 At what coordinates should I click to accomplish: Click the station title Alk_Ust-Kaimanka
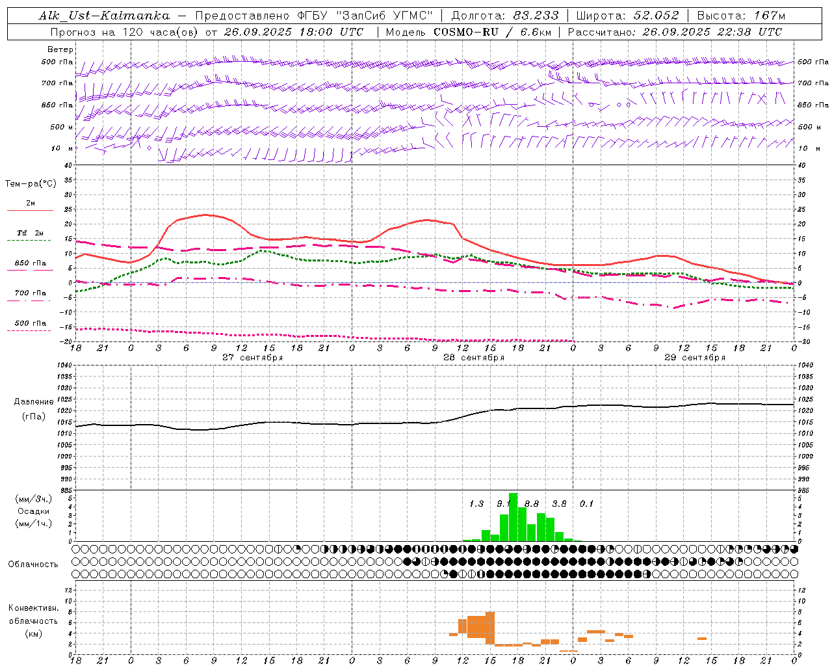click(x=104, y=16)
